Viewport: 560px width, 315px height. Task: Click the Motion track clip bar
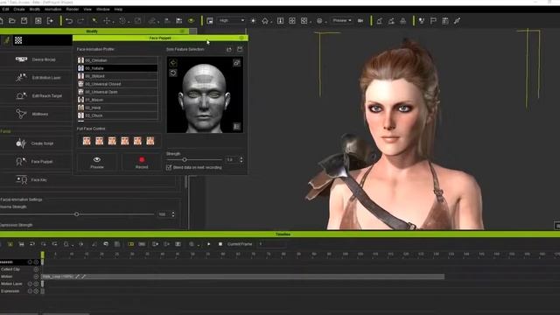[x=243, y=276]
